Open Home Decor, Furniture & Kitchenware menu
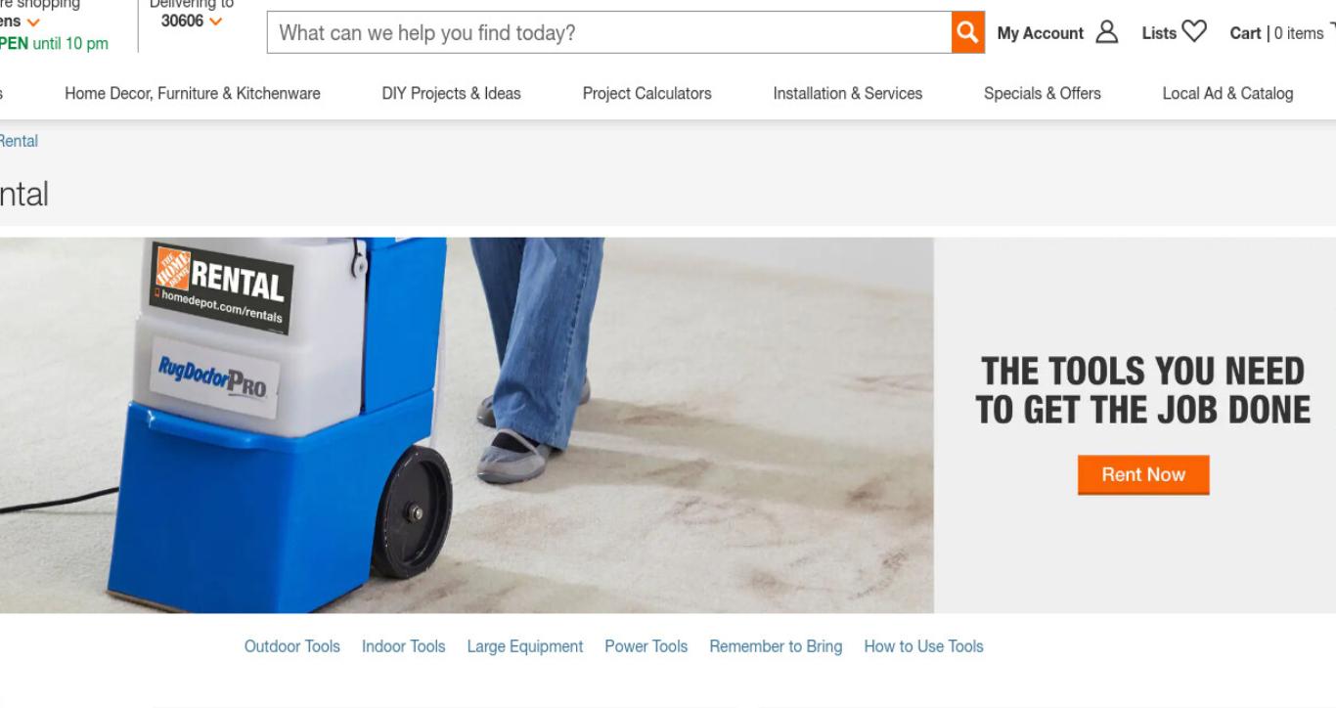Viewport: 1336px width, 708px height. (x=193, y=94)
